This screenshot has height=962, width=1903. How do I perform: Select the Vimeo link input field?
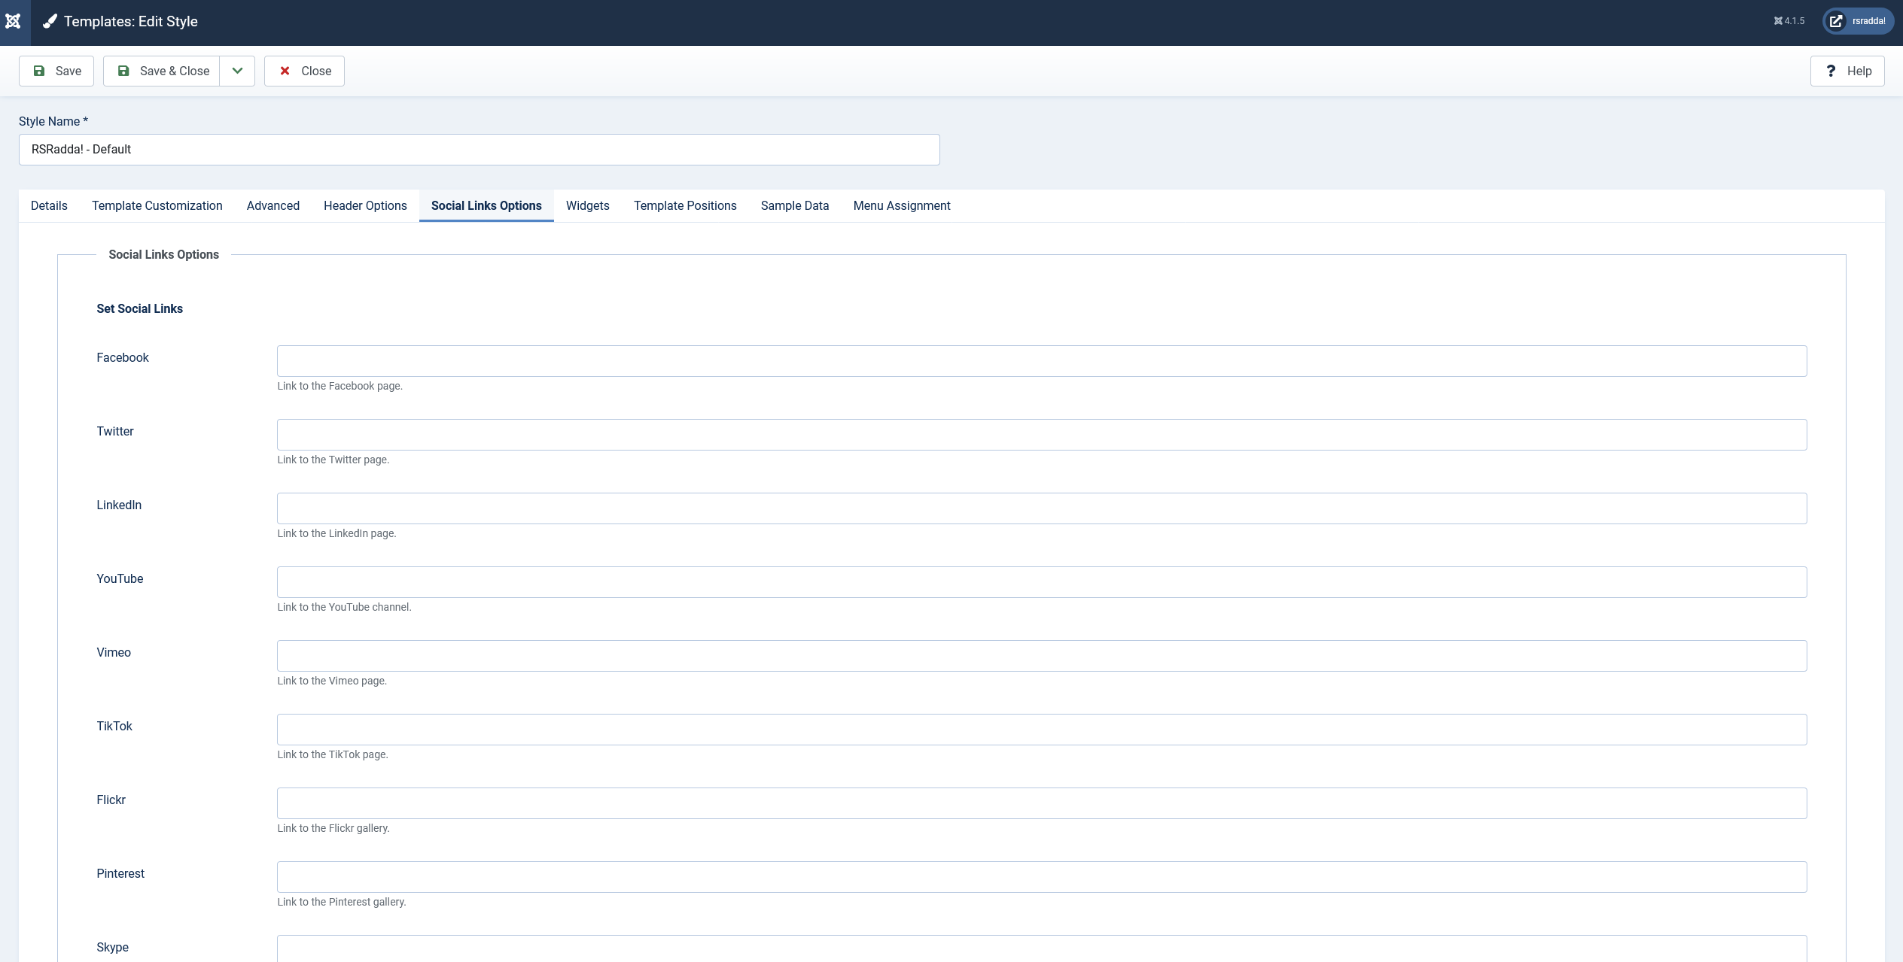point(1042,656)
